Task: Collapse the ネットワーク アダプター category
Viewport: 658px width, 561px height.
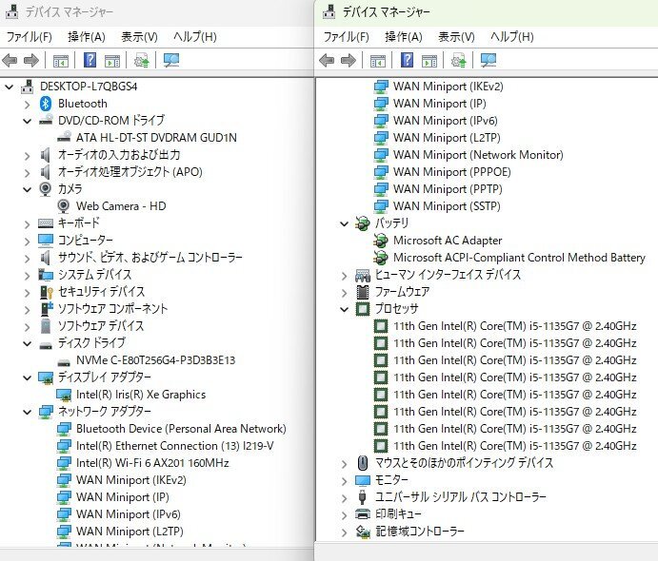Action: click(x=28, y=413)
